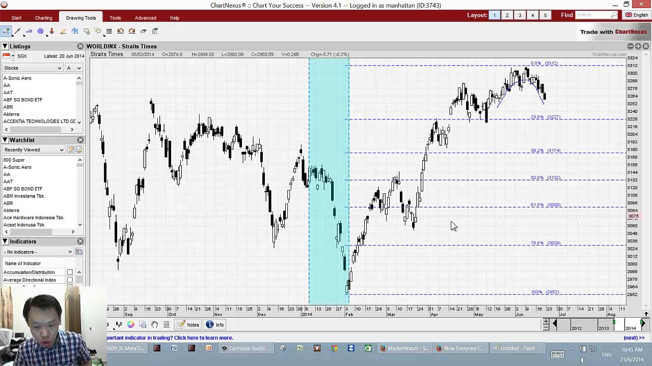652x366 pixels.
Task: Pick the red down arrow marker tool
Action: tap(51, 32)
